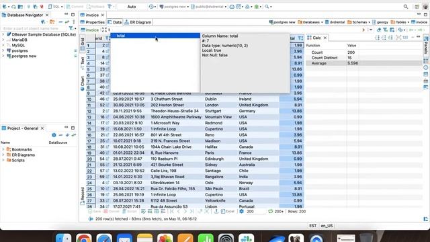Switch to Grid view side tab

[82, 43]
